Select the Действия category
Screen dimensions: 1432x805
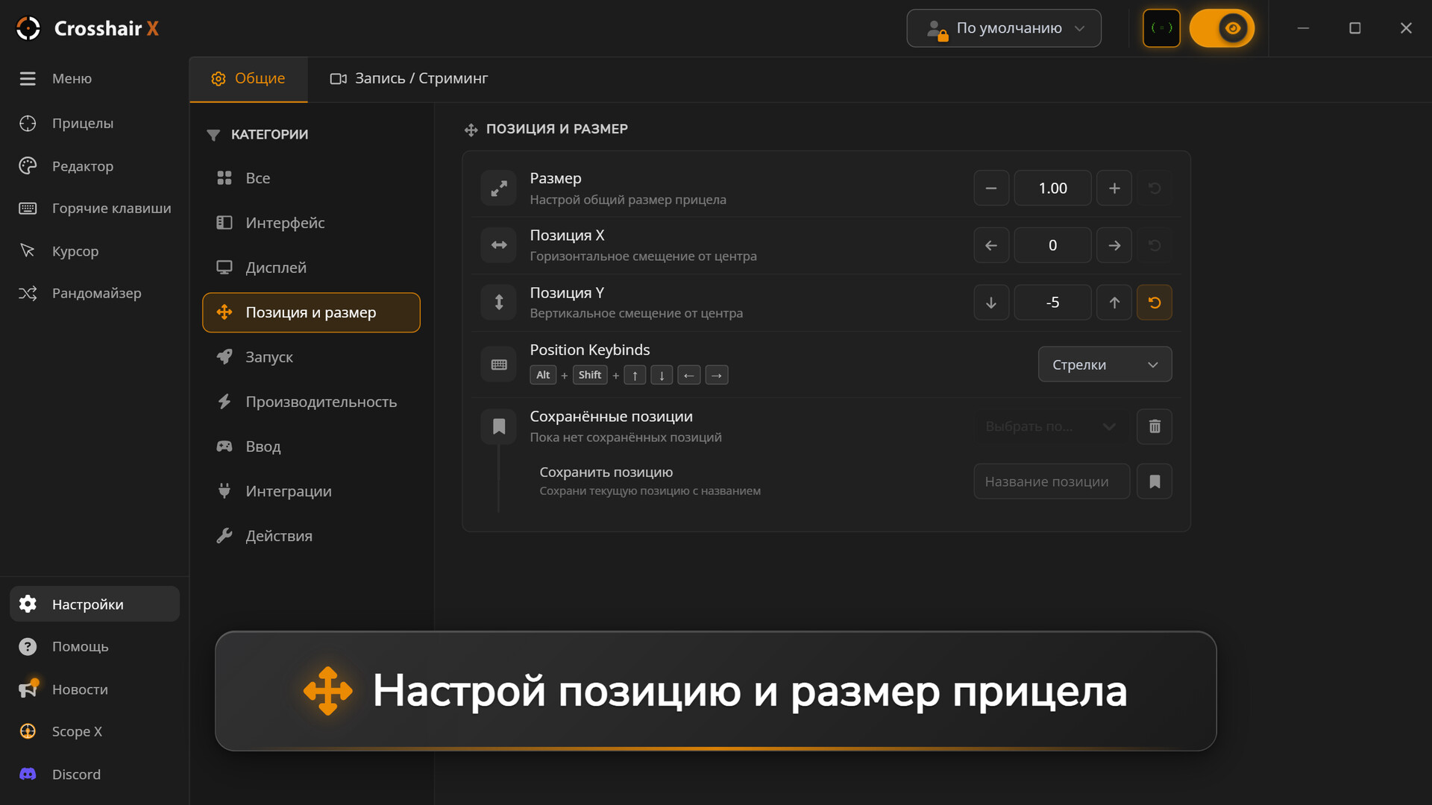[311, 536]
